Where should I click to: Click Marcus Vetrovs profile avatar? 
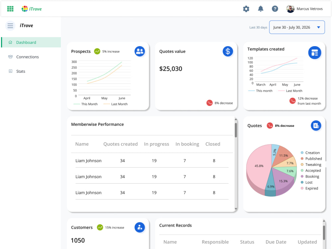(x=290, y=9)
